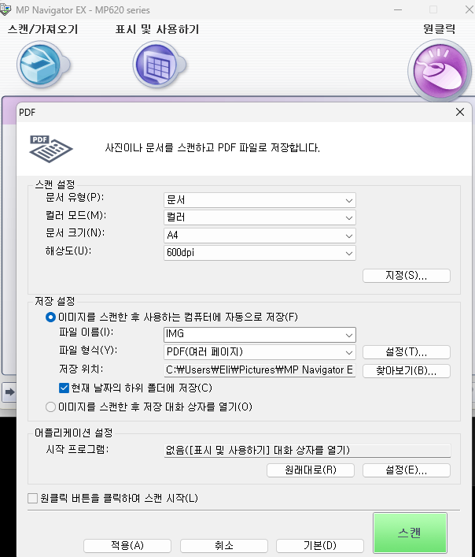Click the One-click (원클릭) mouse icon

pyautogui.click(x=438, y=69)
